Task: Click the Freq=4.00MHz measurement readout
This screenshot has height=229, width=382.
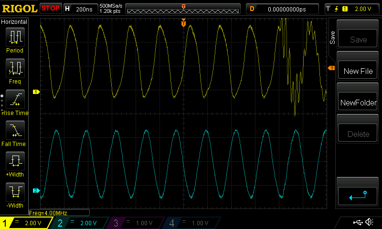Action: (x=59, y=213)
